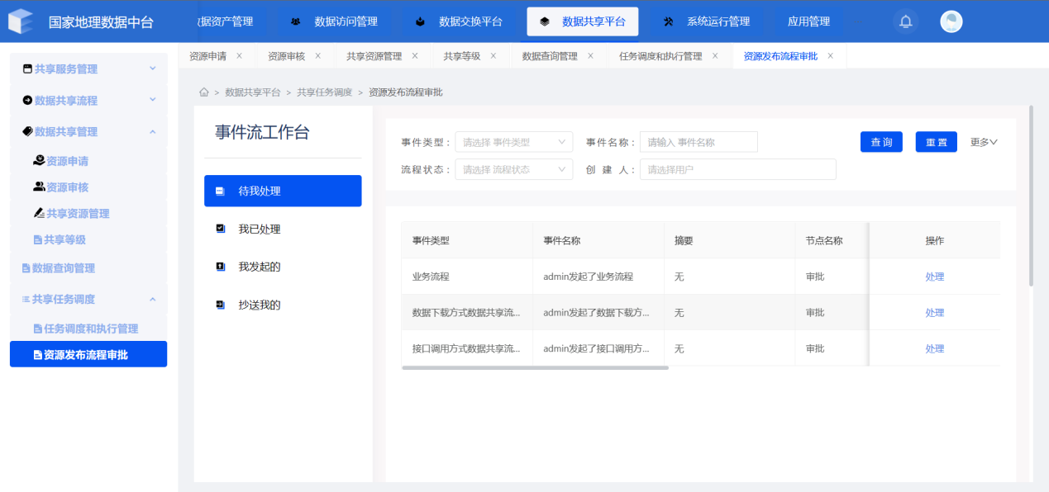Switch to 系统运行管理 top menu
This screenshot has height=492, width=1049.
pos(706,21)
